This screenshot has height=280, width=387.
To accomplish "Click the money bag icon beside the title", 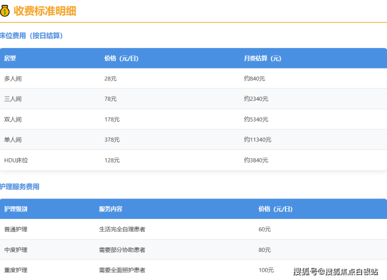I will pyautogui.click(x=5, y=10).
